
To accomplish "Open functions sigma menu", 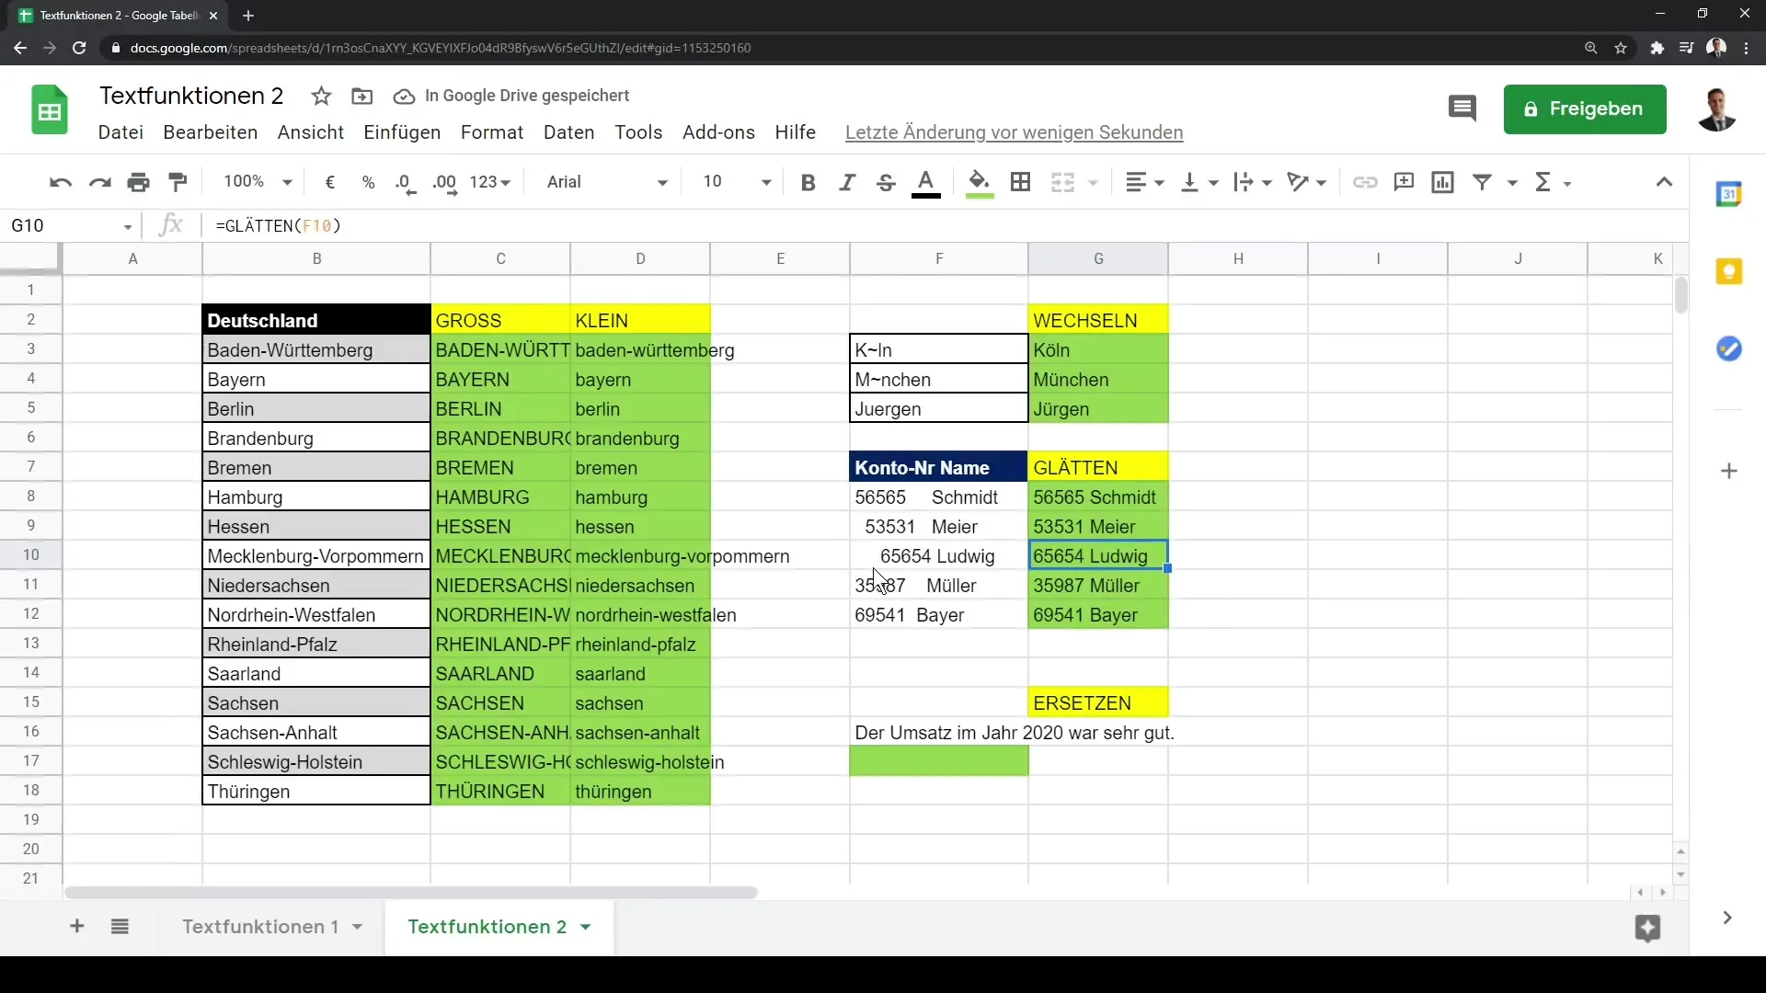I will pyautogui.click(x=1552, y=182).
